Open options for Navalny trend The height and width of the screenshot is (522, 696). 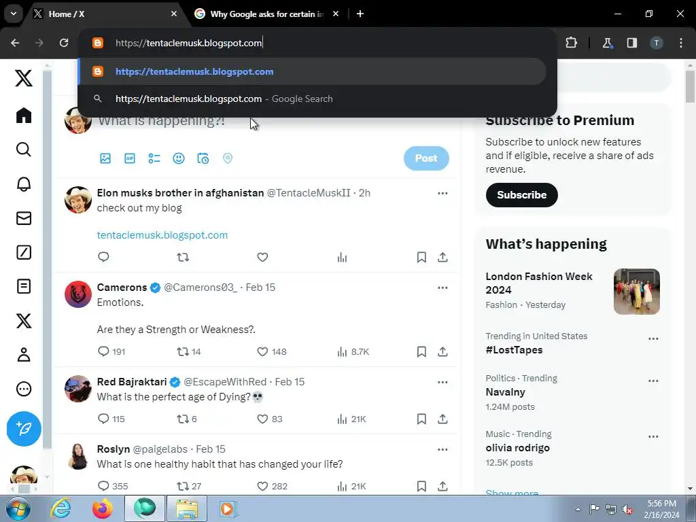(x=653, y=381)
